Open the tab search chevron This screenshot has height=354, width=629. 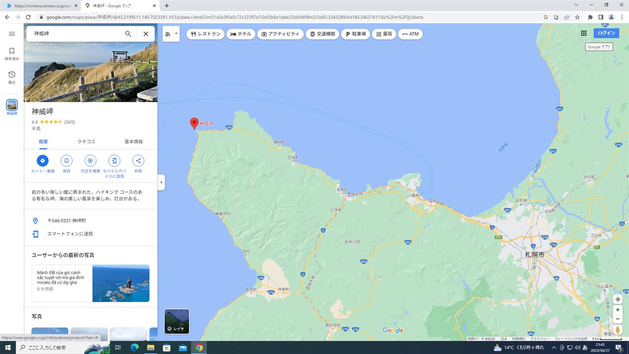pos(576,5)
